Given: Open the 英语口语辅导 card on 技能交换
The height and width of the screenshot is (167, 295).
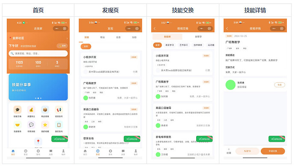Looking at the screenshot, I should pyautogui.click(x=183, y=117).
